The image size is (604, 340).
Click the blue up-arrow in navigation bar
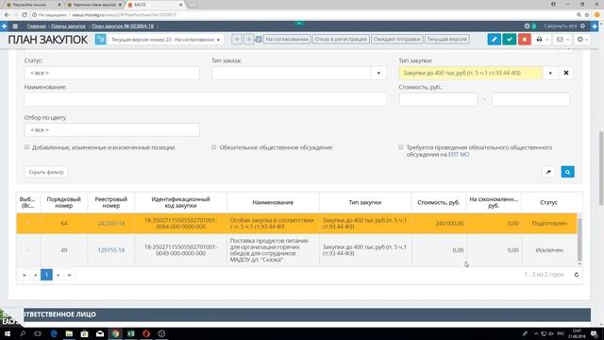[x=4, y=26]
